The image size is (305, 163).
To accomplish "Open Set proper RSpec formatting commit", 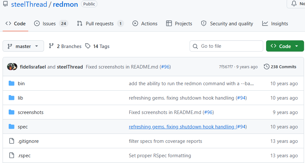I will click(160, 155).
